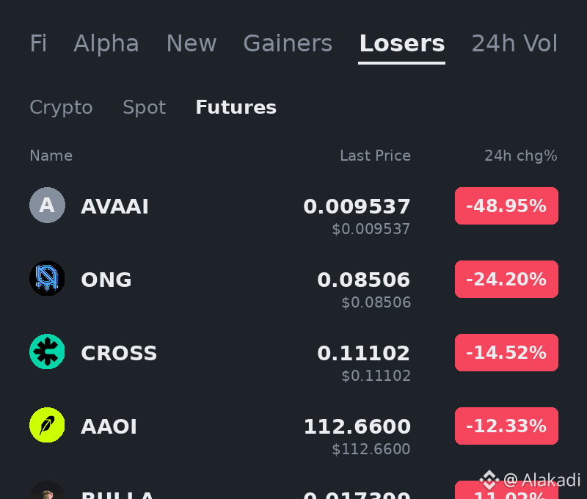Screen dimensions: 587x499
Task: Sort list by 24h chg% column
Action: [x=521, y=156]
